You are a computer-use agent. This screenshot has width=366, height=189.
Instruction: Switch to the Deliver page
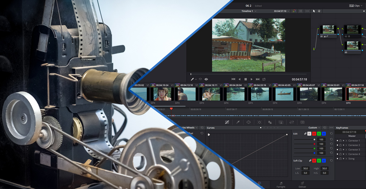302,185
